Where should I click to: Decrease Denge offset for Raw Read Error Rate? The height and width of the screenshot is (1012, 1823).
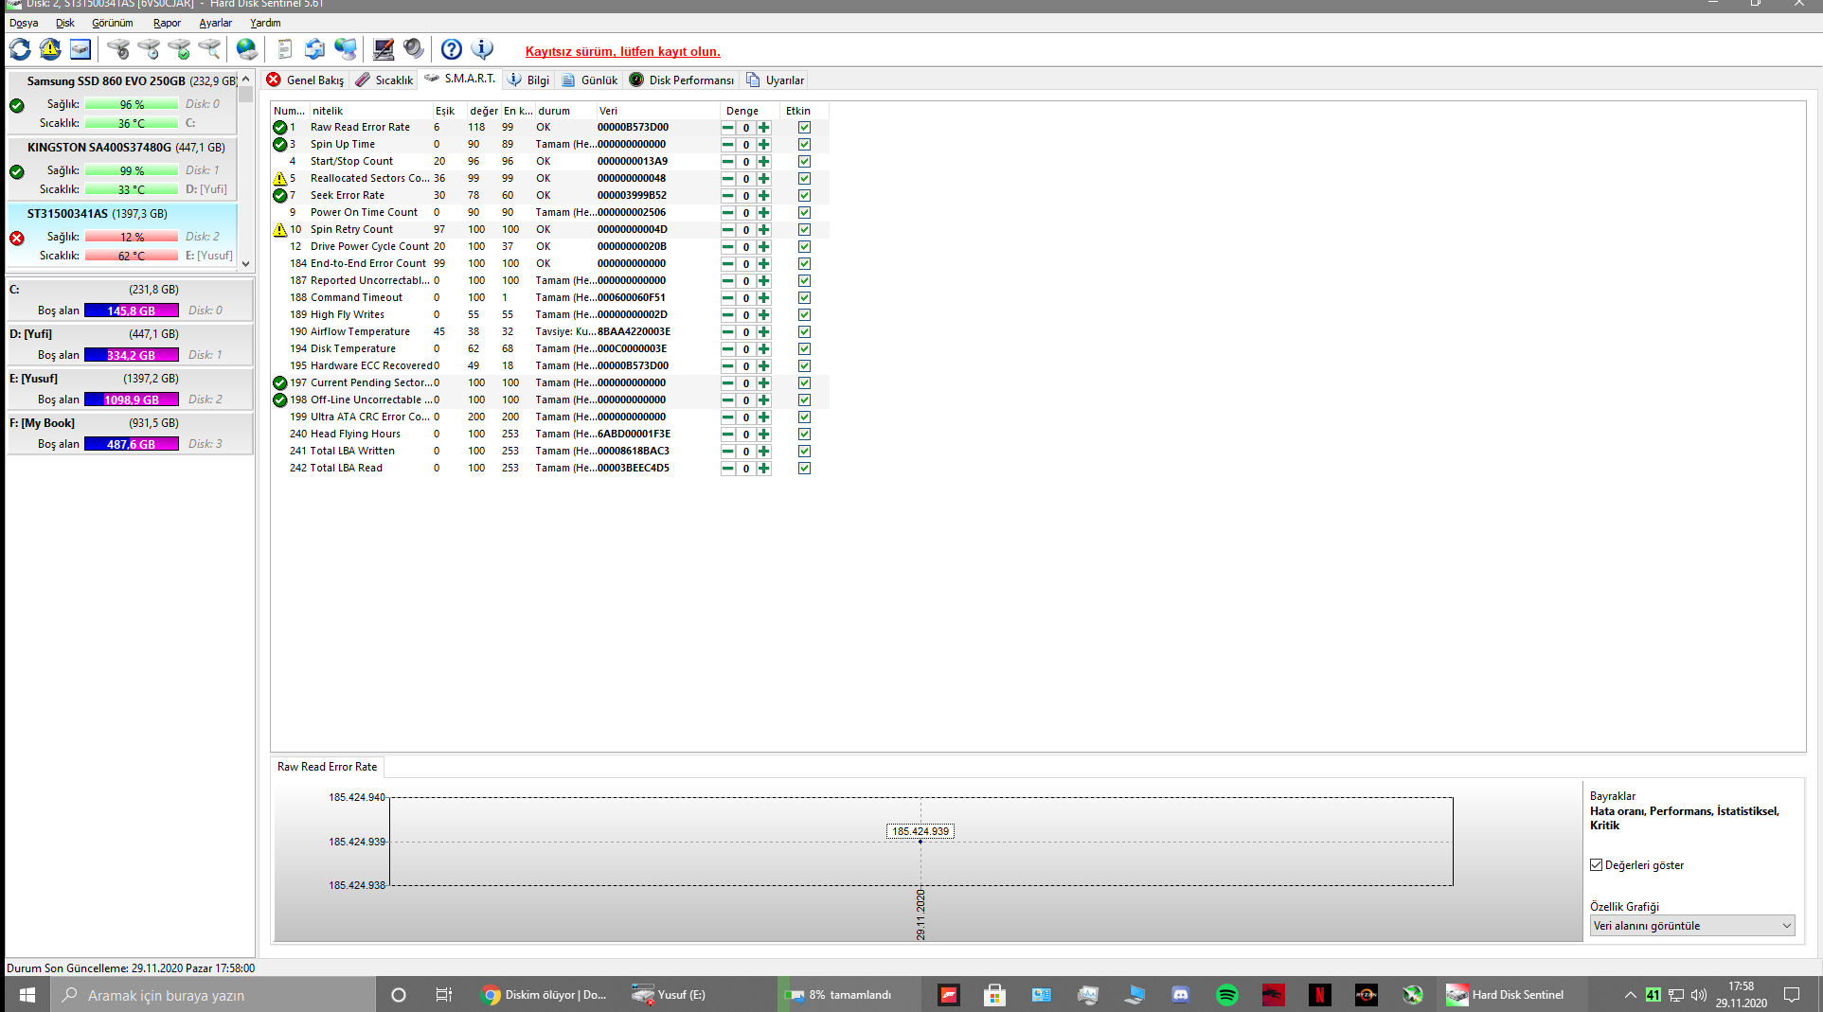point(728,128)
